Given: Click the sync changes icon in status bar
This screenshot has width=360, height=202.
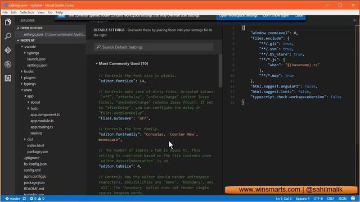Looking at the screenshot, I should 24,199.
